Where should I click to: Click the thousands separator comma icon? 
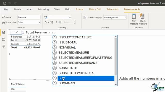click(x=56, y=22)
